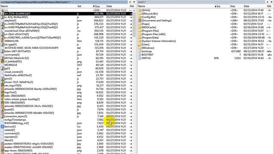
Task: Click the AMTAG file icon
Action: [140, 58]
